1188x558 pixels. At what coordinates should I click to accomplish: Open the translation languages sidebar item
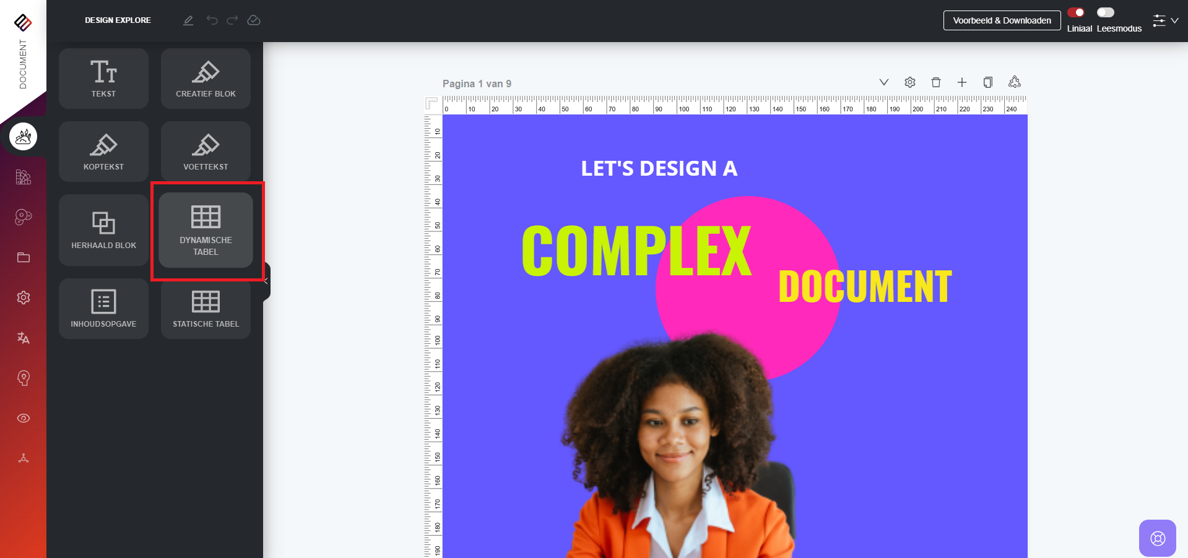[24, 338]
